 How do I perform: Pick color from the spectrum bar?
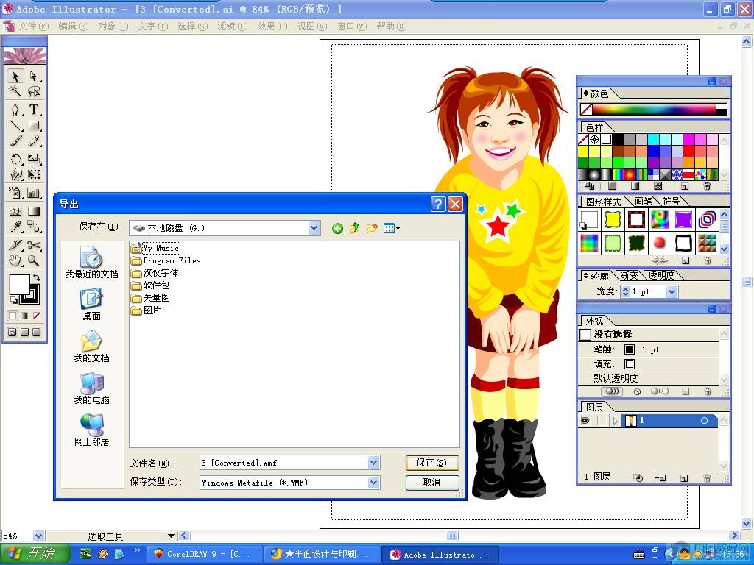click(654, 110)
